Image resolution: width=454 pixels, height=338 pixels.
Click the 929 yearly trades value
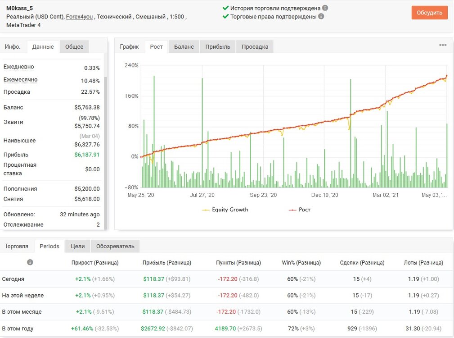click(352, 329)
